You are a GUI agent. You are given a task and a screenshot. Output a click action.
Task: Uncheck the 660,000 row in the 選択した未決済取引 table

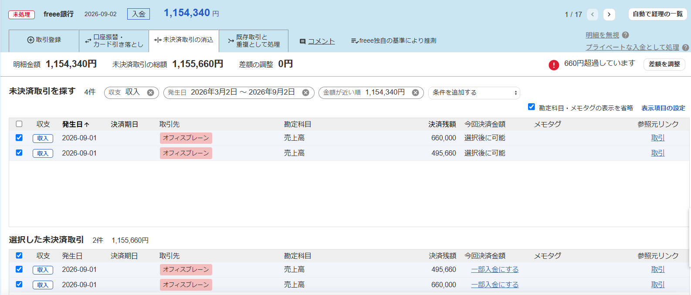[19, 284]
